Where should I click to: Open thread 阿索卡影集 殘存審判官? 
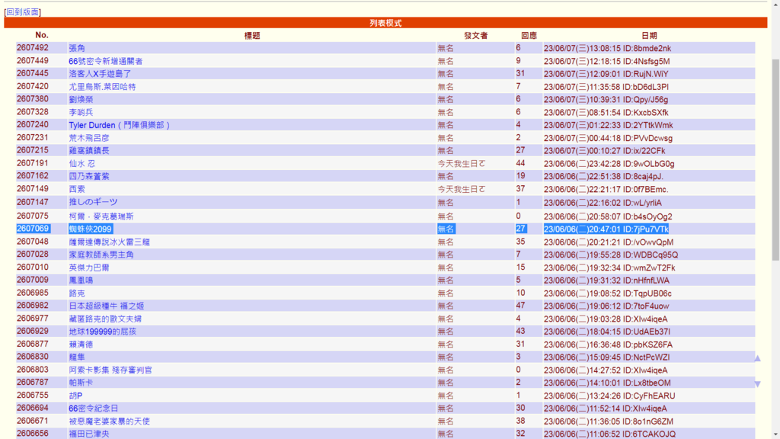pyautogui.click(x=110, y=370)
